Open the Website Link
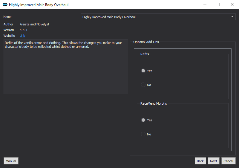Screen dimensions: 239x168 point(22,36)
